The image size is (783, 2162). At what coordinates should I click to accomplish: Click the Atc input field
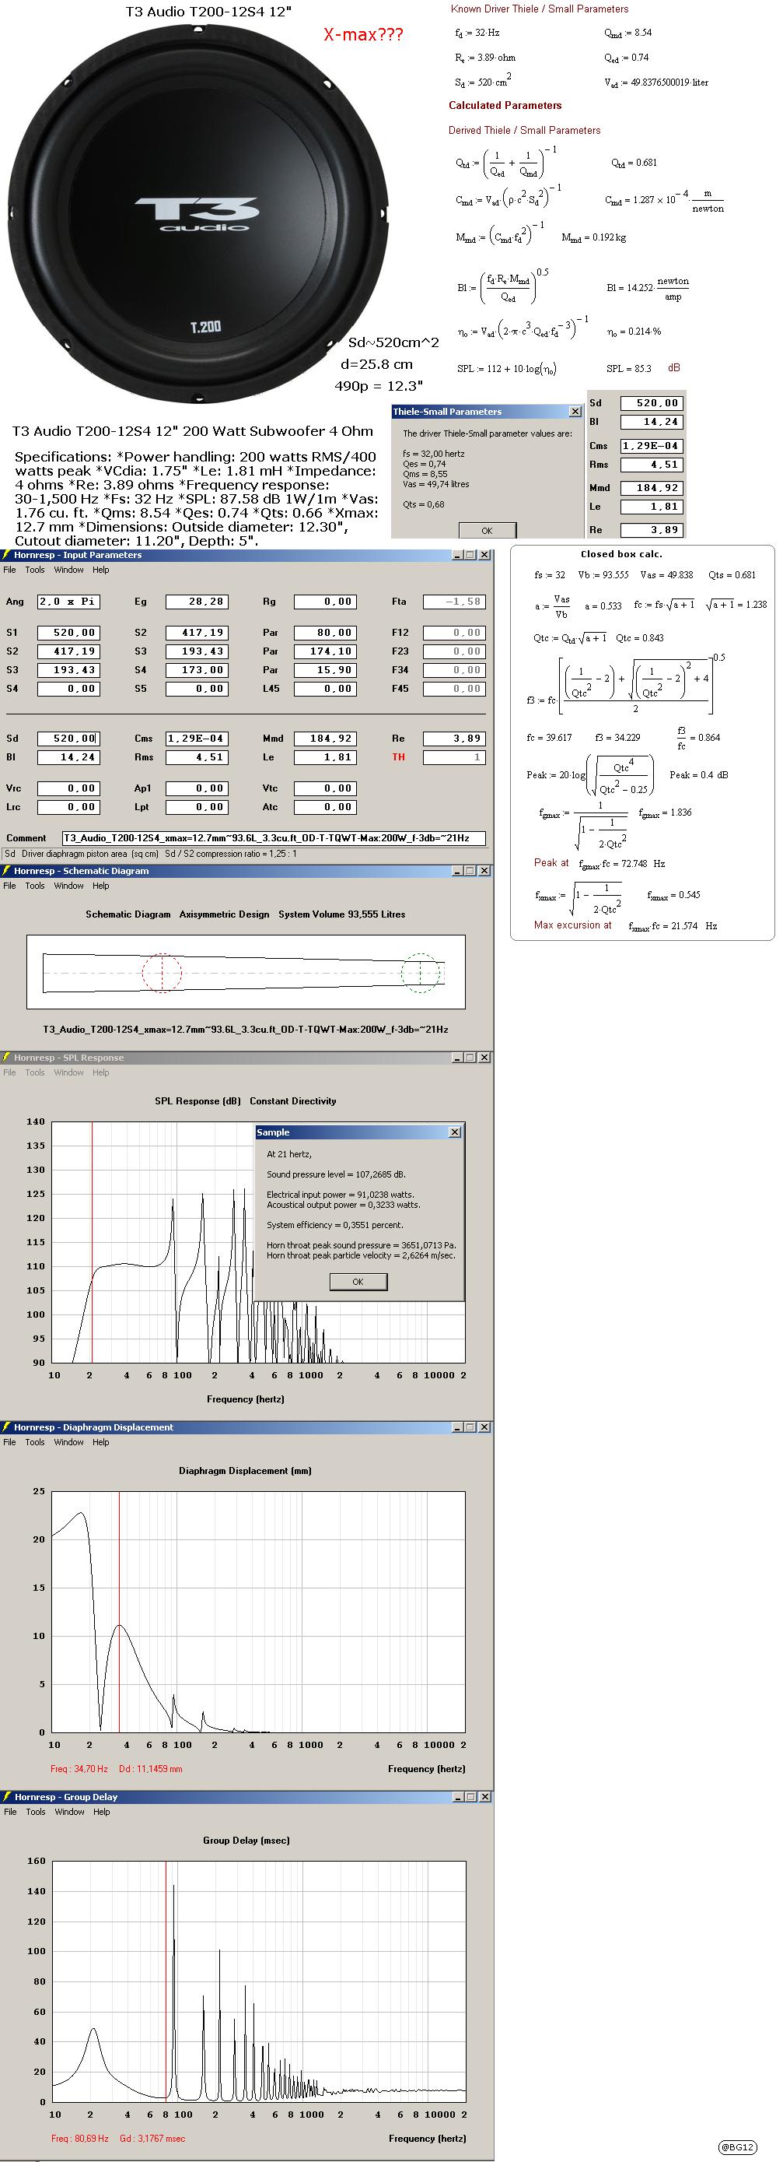tap(325, 806)
